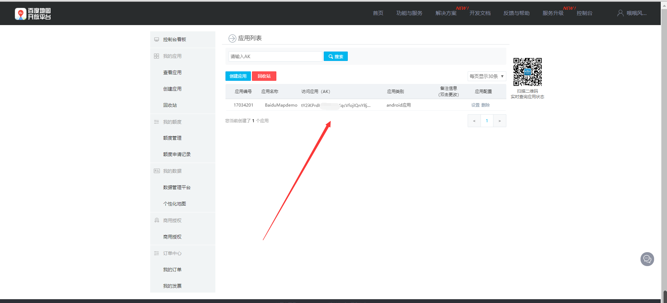Click android应用 category cell
The image size is (667, 303).
399,105
